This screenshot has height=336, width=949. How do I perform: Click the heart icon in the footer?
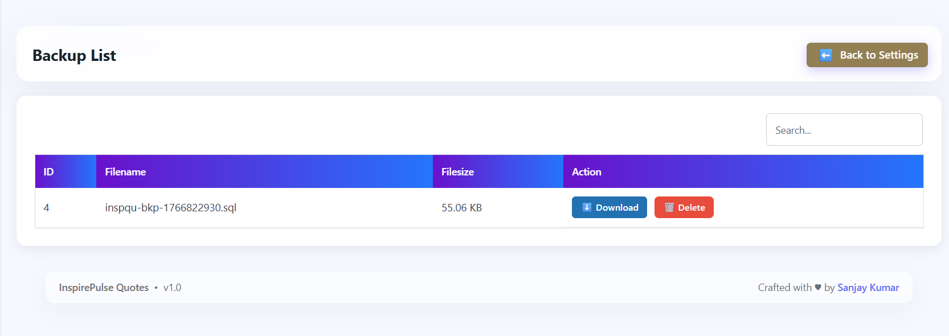pyautogui.click(x=818, y=288)
